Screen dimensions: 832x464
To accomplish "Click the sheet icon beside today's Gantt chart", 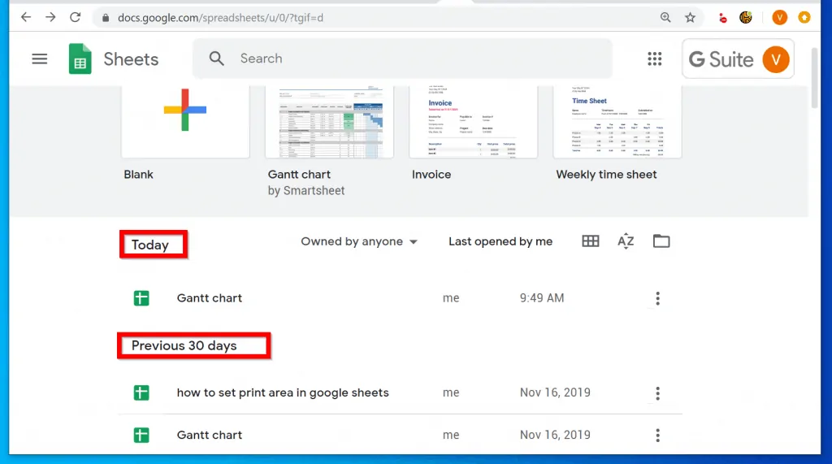I will [141, 298].
